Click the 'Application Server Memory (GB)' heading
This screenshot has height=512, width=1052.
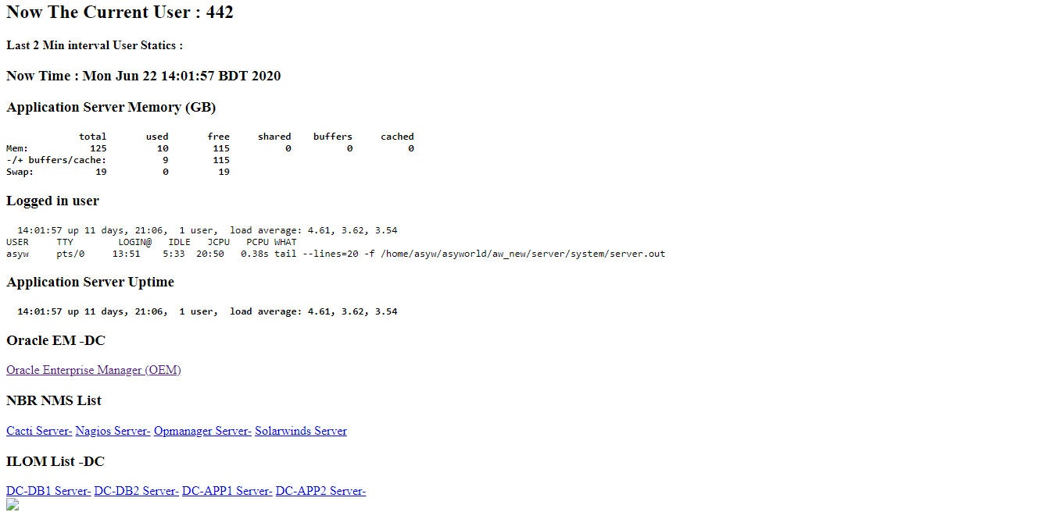(111, 107)
